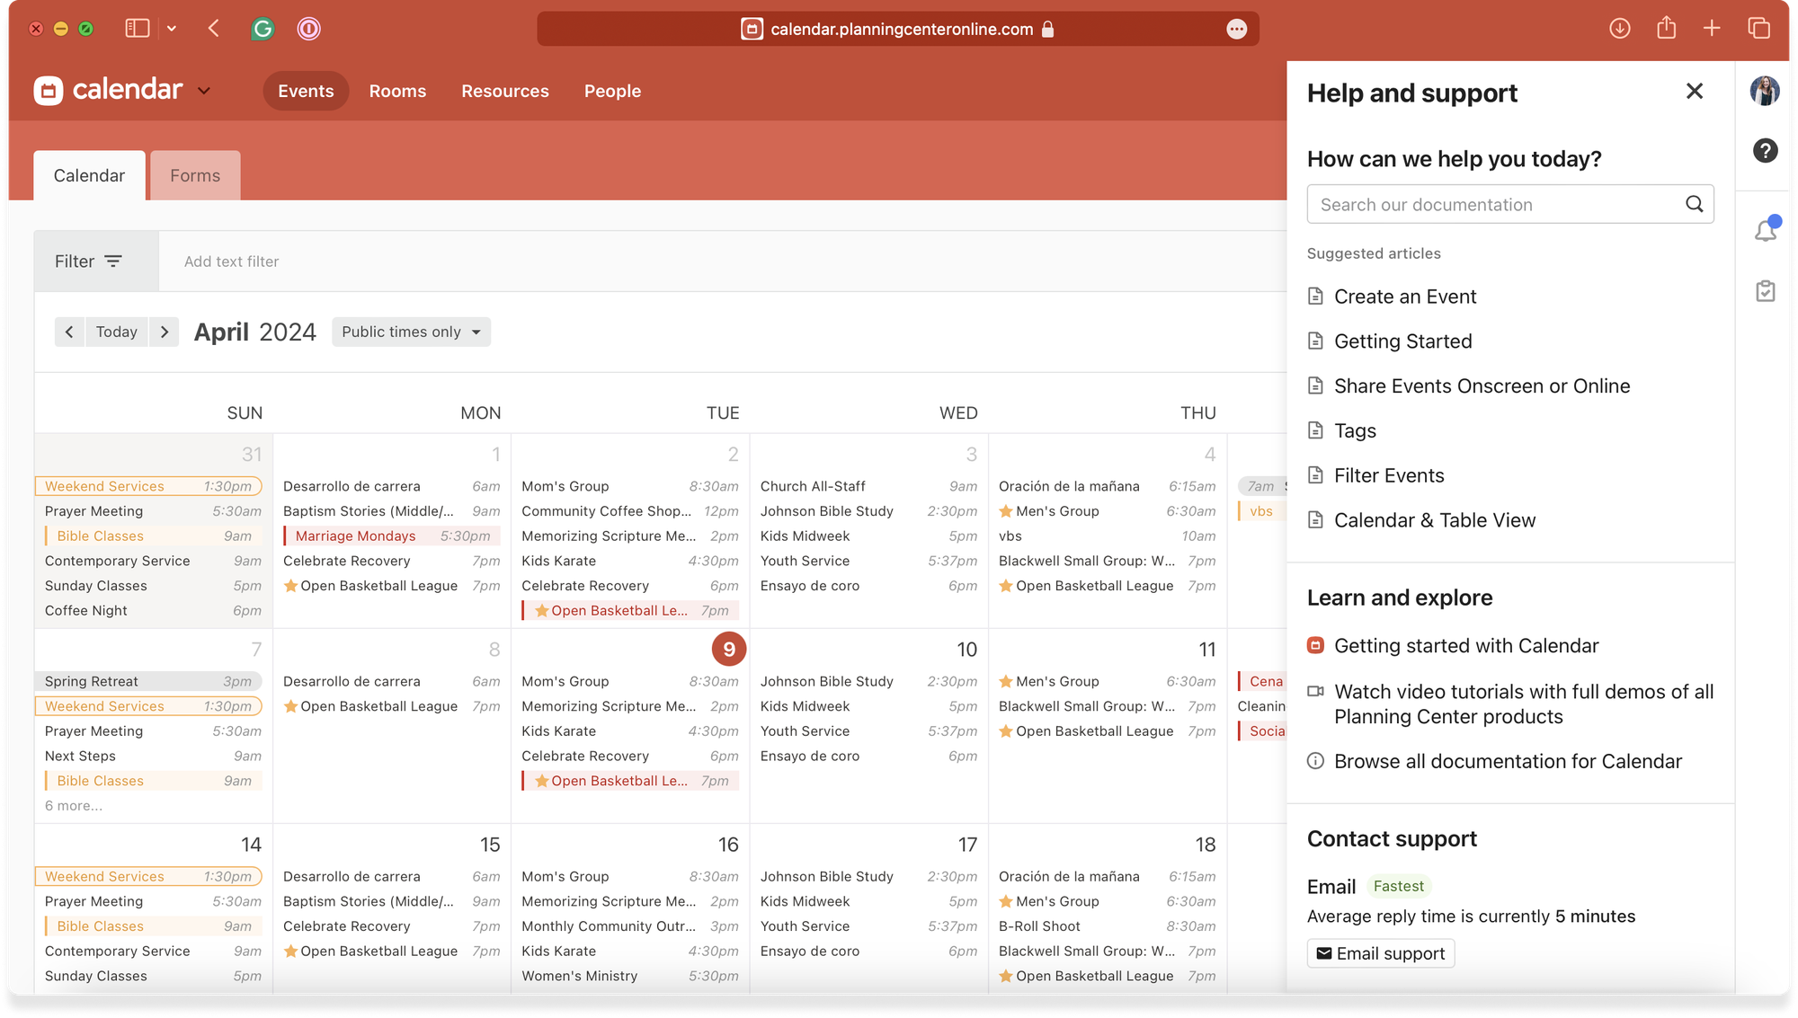The height and width of the screenshot is (1018, 1798).
Task: Click the Email support button
Action: [1380, 953]
